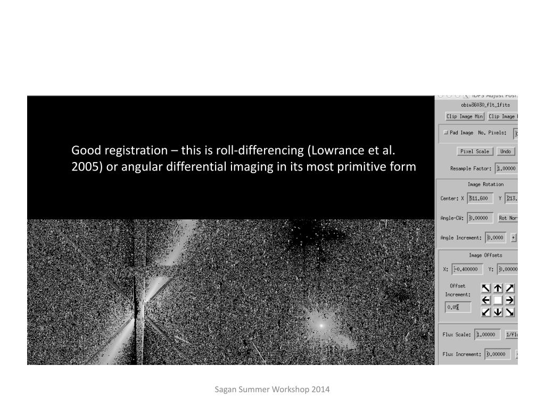545x408 pixels.
Task: Click the down arrow offset button
Action: (x=498, y=312)
